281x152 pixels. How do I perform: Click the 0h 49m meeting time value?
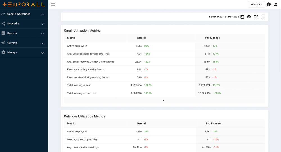coord(137,147)
